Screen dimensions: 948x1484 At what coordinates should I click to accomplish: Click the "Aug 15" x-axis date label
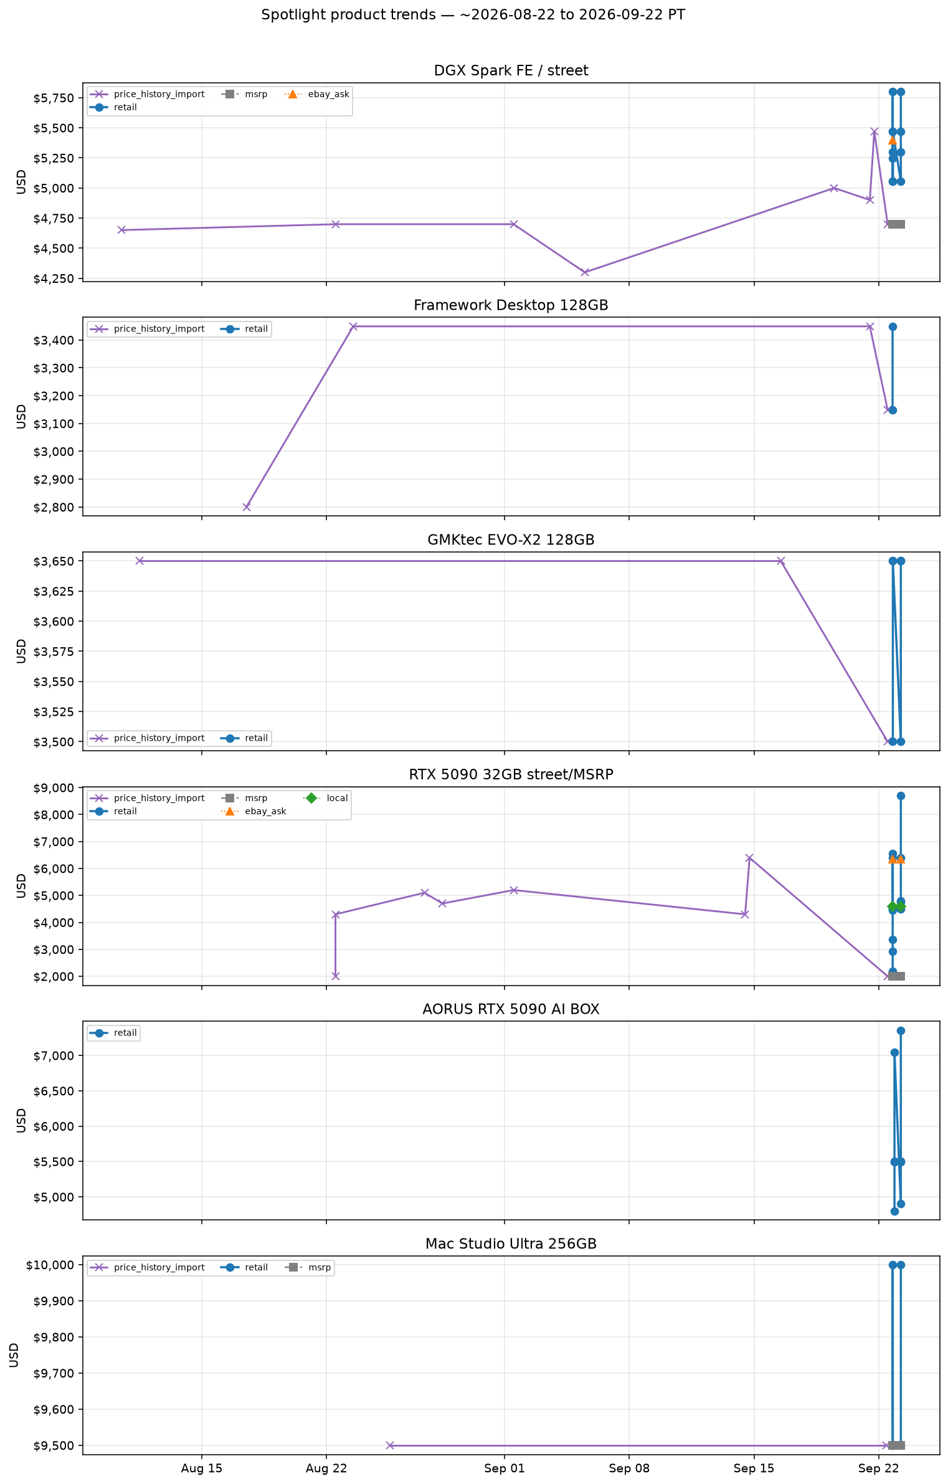pos(202,1468)
